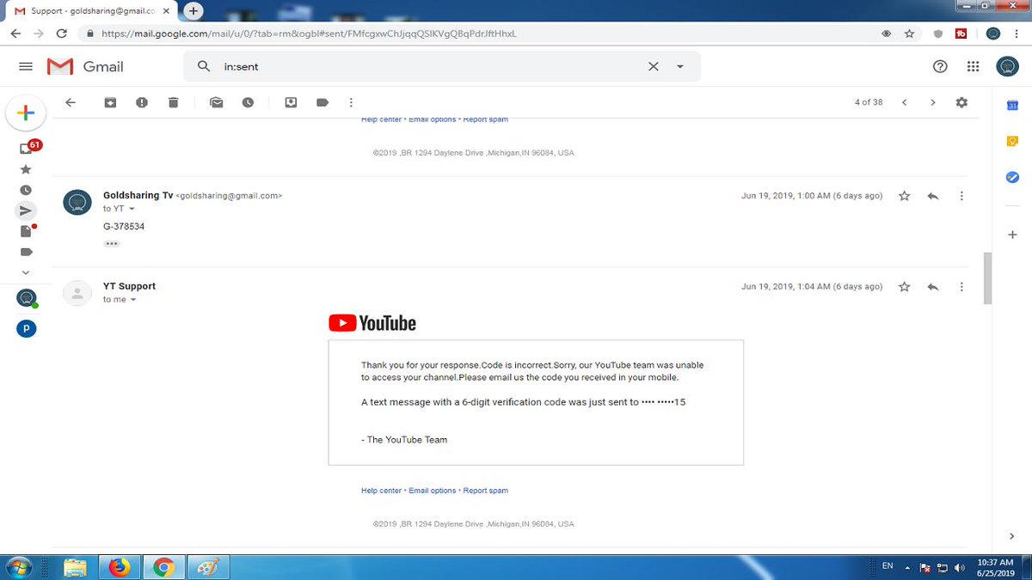Open top Report spam link
The height and width of the screenshot is (580, 1032).
pyautogui.click(x=486, y=119)
